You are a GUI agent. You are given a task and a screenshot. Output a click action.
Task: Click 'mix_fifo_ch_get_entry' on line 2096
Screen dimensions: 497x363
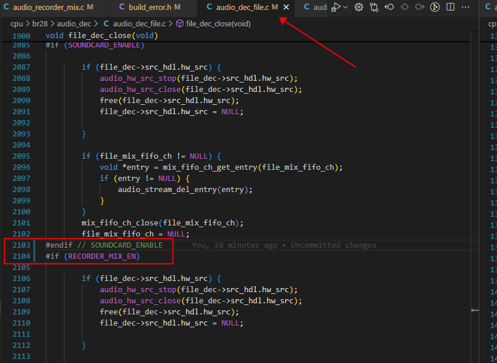click(210, 167)
